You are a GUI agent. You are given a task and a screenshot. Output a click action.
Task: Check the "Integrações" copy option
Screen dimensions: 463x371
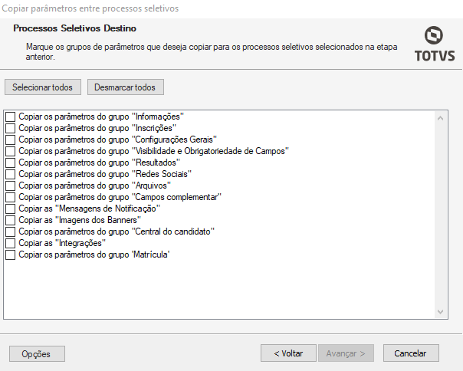11,243
